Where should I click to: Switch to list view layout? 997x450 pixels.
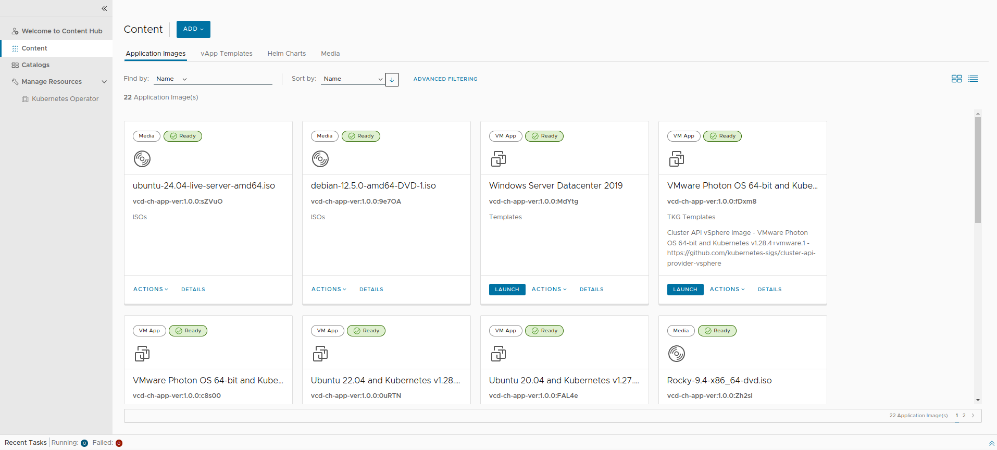[x=973, y=79]
